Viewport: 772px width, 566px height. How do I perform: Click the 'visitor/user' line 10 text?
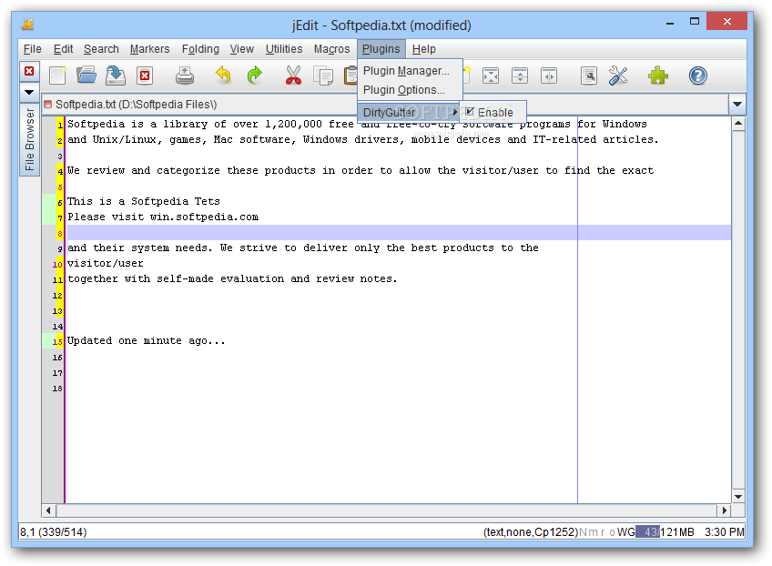(106, 263)
